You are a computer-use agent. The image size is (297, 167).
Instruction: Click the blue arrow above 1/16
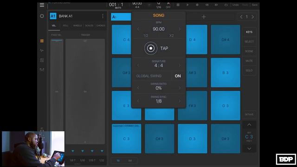[83, 151]
